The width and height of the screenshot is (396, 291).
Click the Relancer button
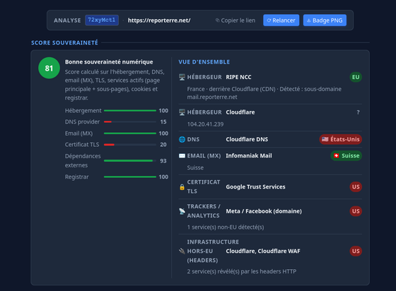click(281, 20)
